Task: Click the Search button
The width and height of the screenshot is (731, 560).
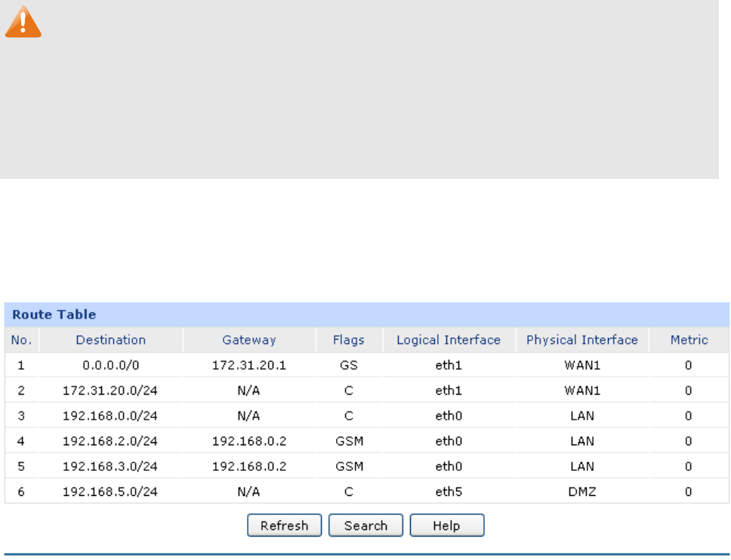Action: 365,525
